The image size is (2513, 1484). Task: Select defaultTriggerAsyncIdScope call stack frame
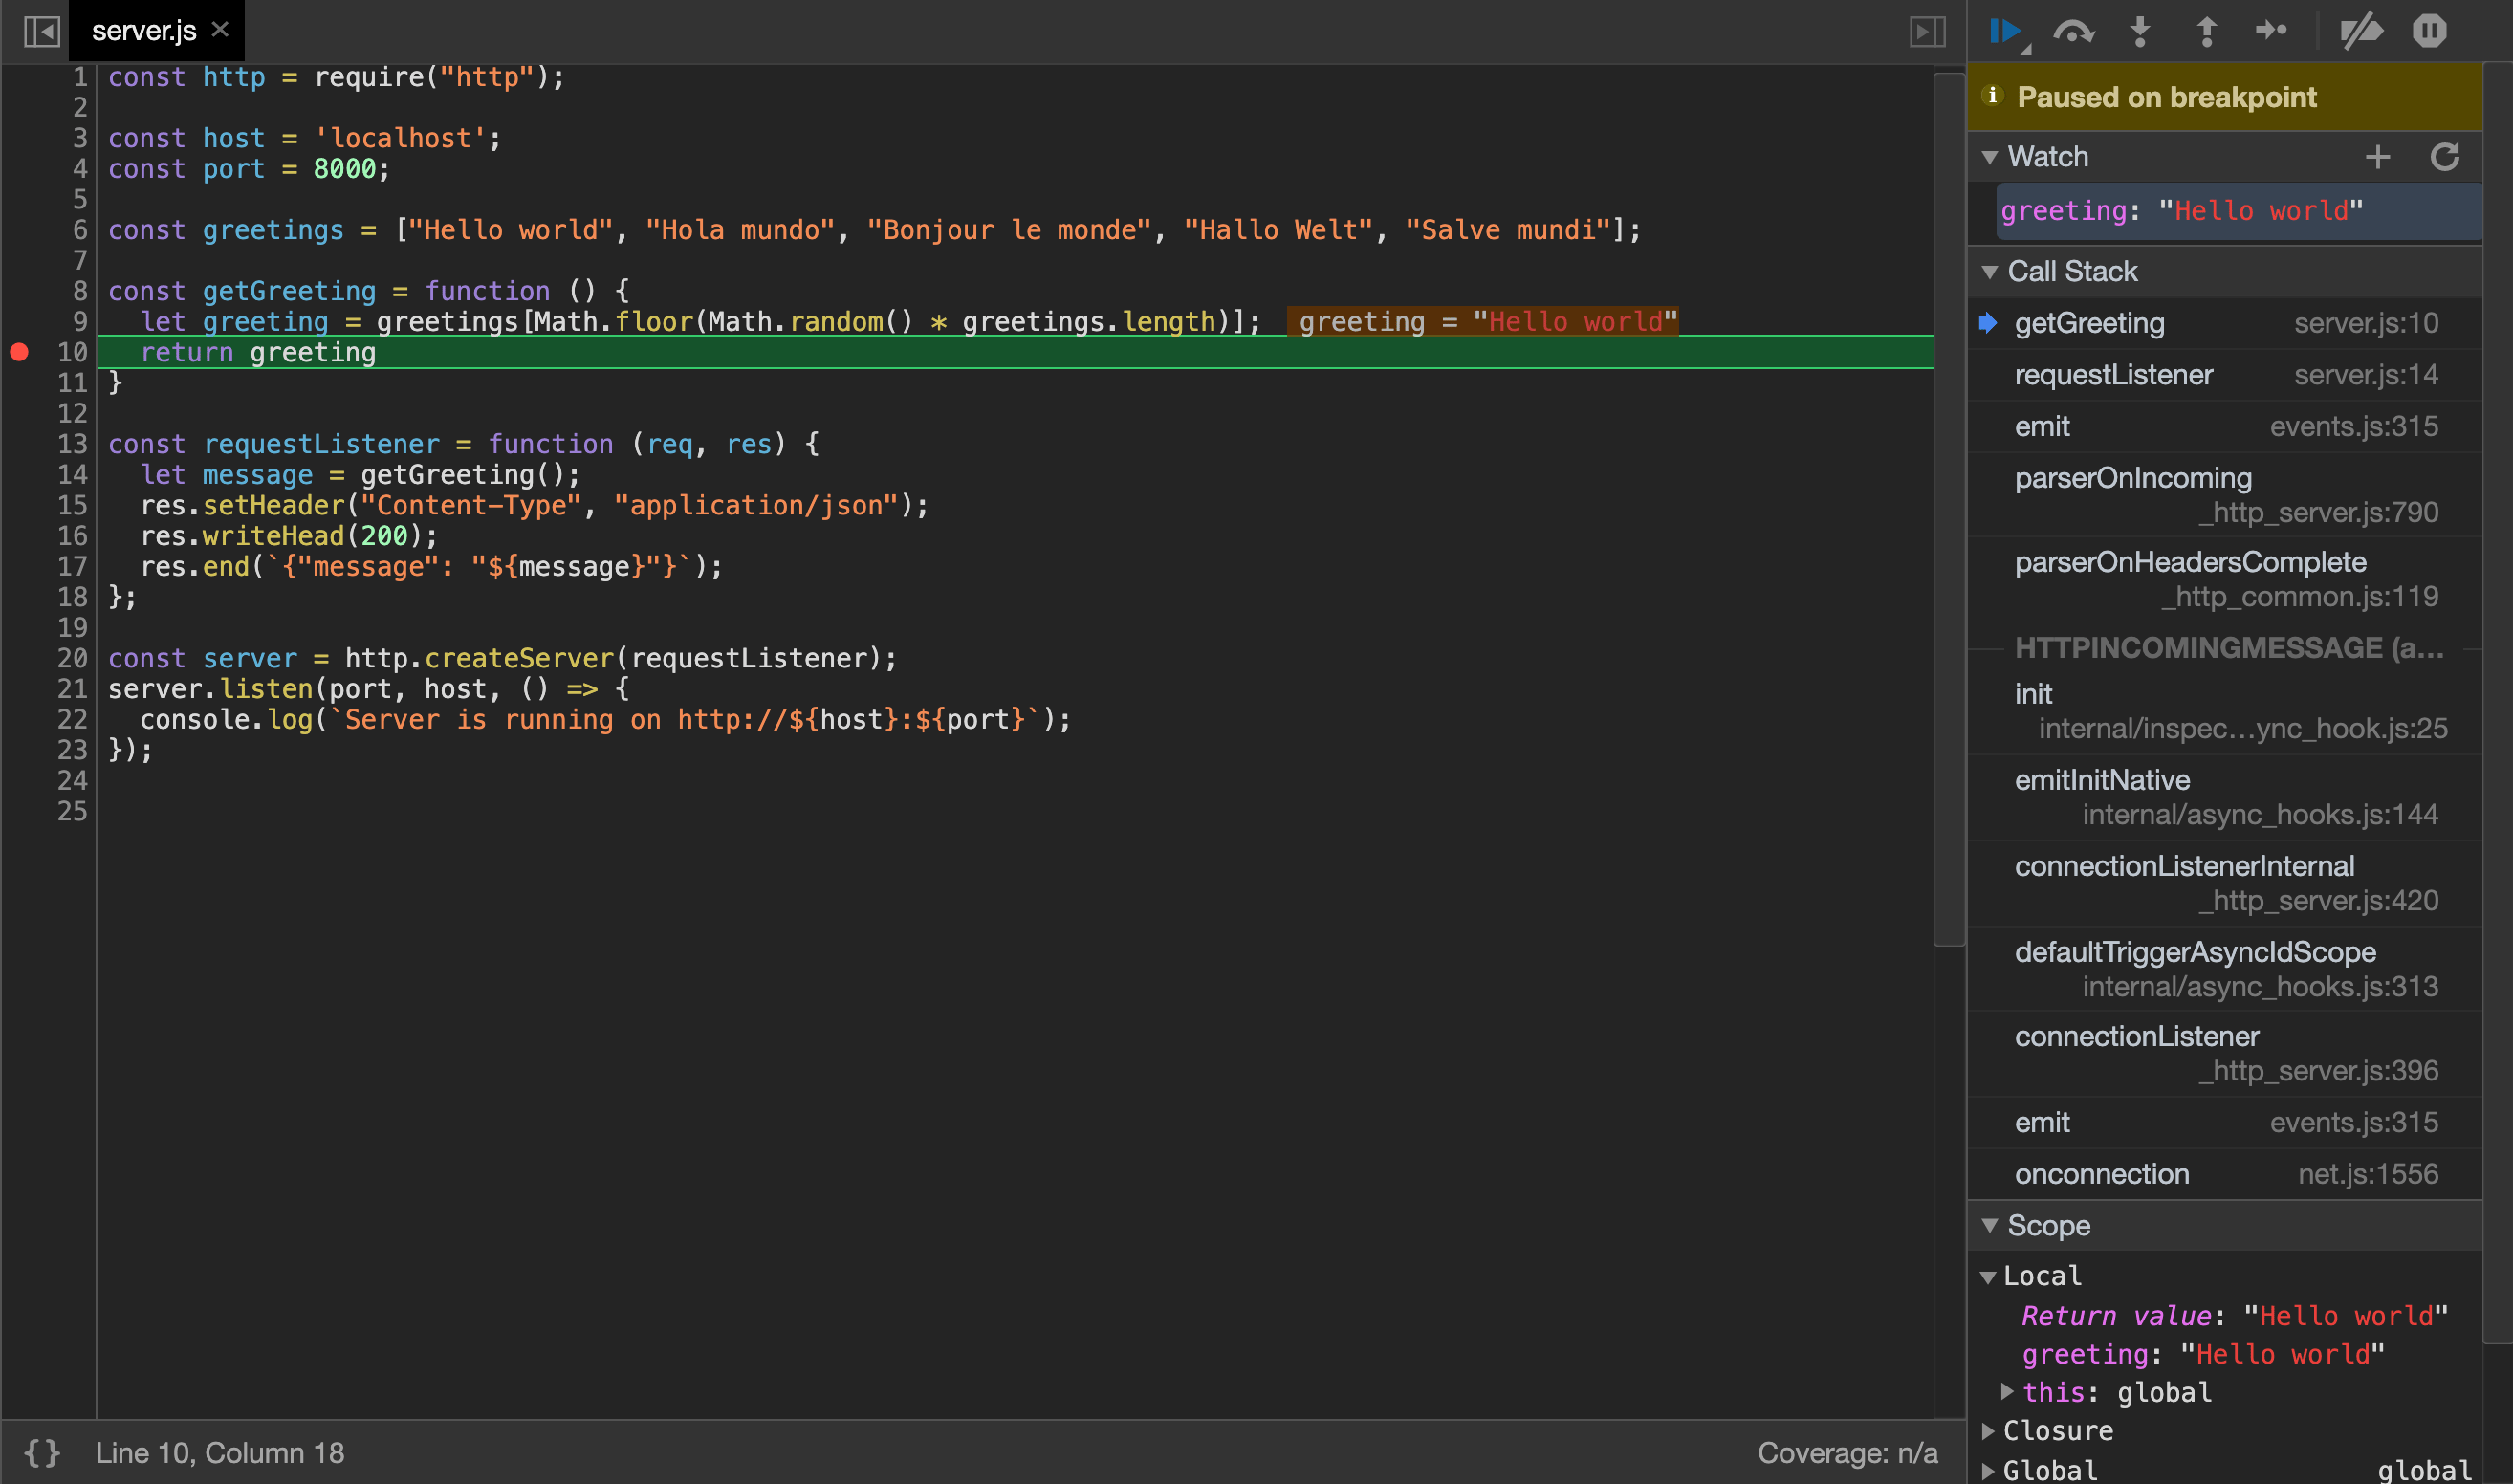2225,969
